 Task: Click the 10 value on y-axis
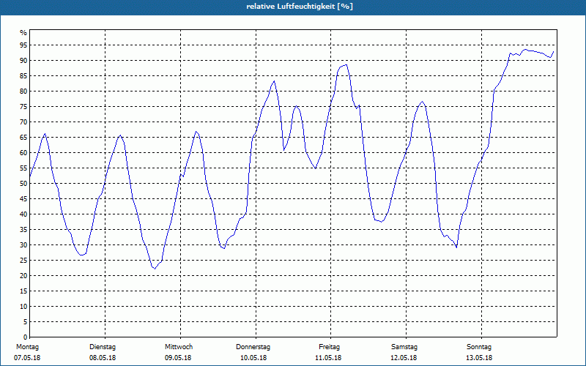pyautogui.click(x=23, y=307)
